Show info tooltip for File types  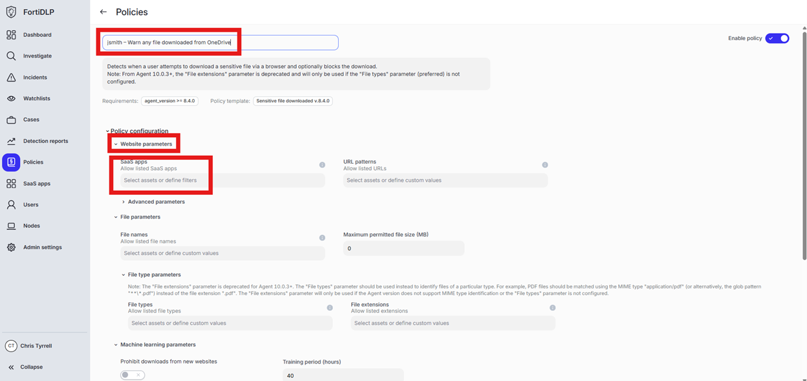point(330,308)
